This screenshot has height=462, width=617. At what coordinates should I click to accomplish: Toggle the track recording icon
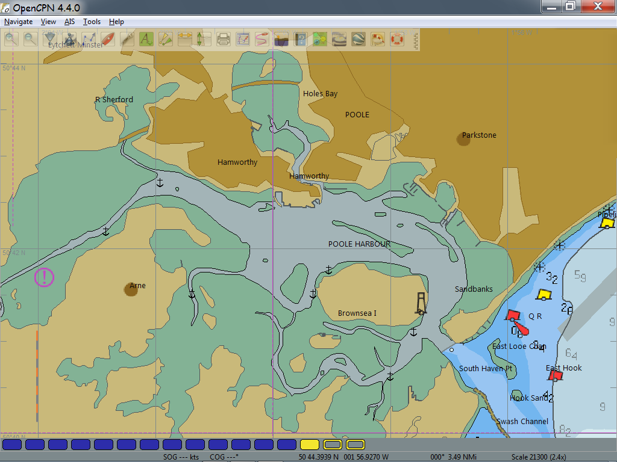tap(262, 40)
